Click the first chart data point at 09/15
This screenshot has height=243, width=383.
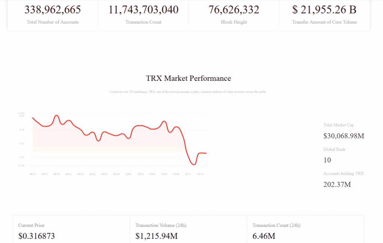pos(33,118)
